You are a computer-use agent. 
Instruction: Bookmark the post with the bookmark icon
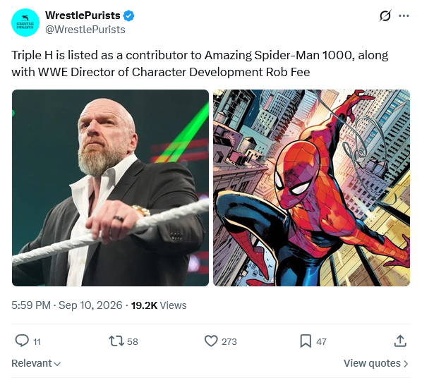[306, 341]
